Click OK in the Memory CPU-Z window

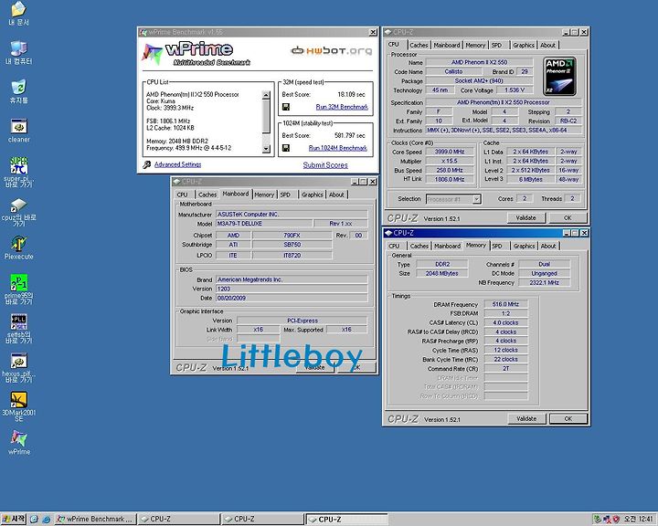click(568, 418)
